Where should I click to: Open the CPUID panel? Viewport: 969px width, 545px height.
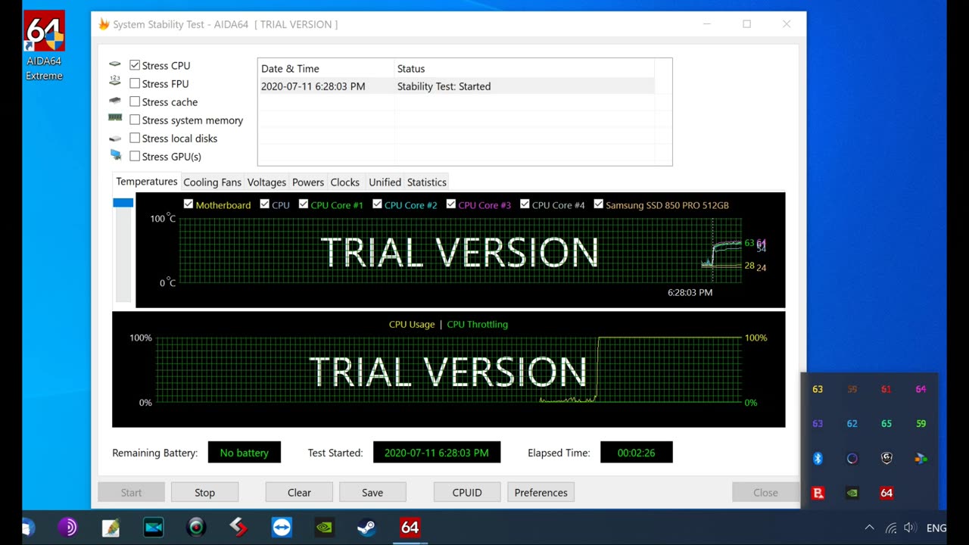click(467, 492)
